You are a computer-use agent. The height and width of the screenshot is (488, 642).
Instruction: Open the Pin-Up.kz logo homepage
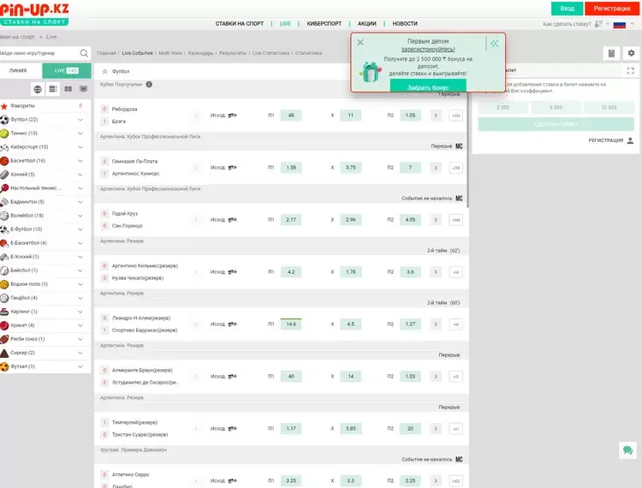point(34,14)
